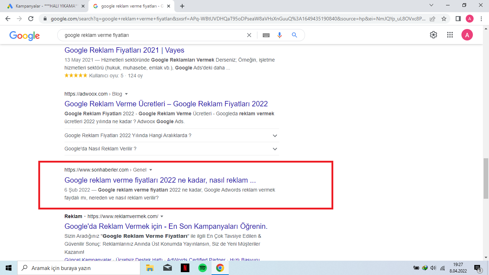Reload the Google search page
Viewport: 489px width, 275px height.
point(31,19)
